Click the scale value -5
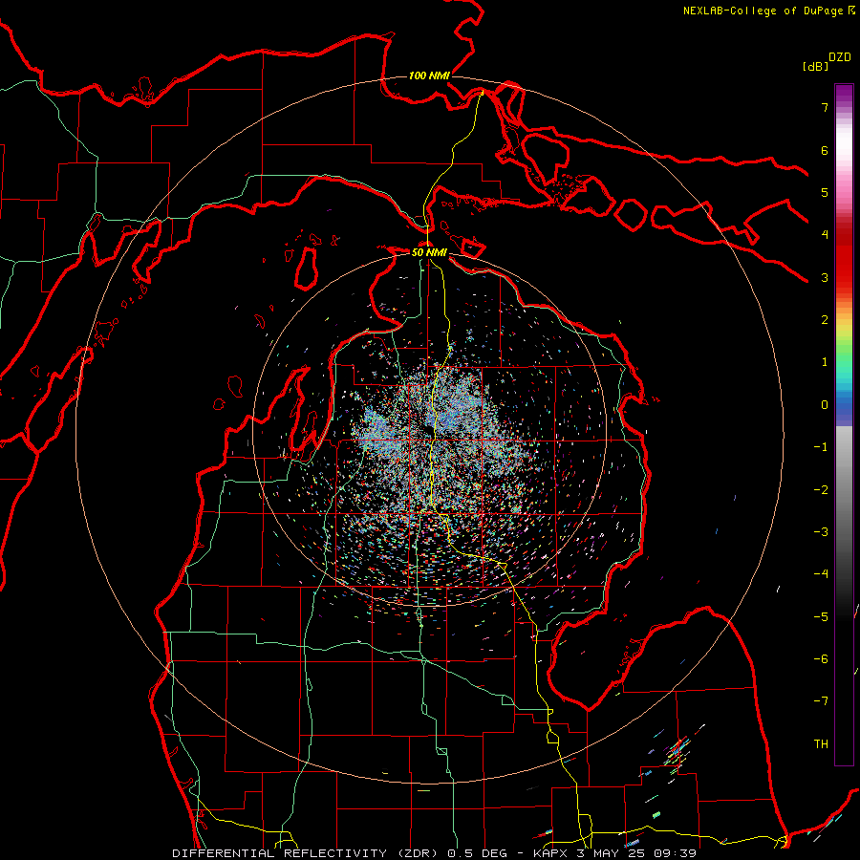 click(821, 617)
